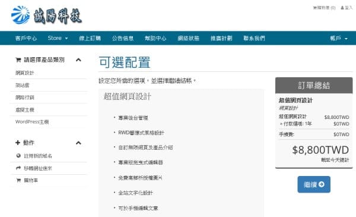Click the $8,800TWD total amount
Screen dimensions: 356x217
320,150
